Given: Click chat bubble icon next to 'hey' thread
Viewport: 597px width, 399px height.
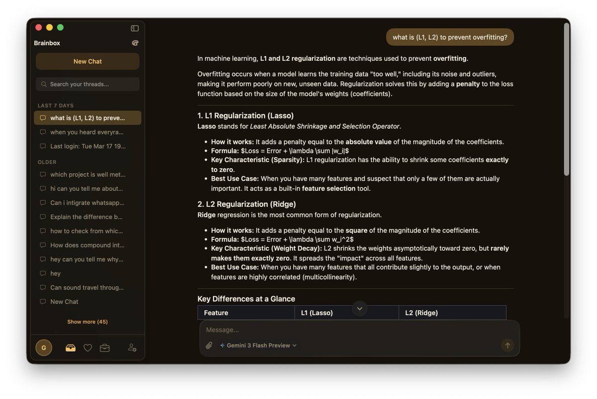Looking at the screenshot, I should pos(43,274).
